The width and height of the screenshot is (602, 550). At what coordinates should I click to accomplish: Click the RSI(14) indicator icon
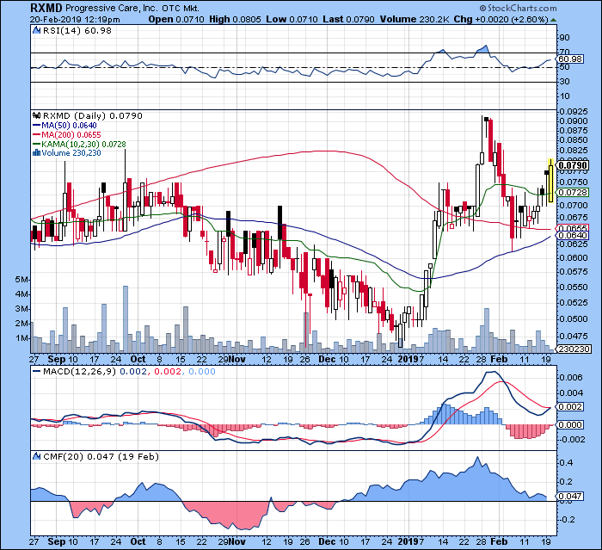(36, 30)
